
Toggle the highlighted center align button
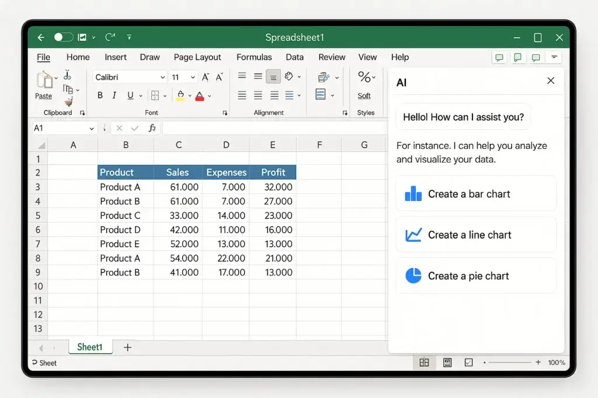tap(273, 76)
